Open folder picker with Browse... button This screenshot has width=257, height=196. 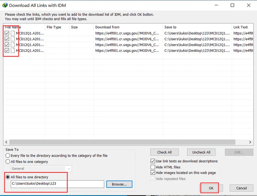(x=119, y=184)
